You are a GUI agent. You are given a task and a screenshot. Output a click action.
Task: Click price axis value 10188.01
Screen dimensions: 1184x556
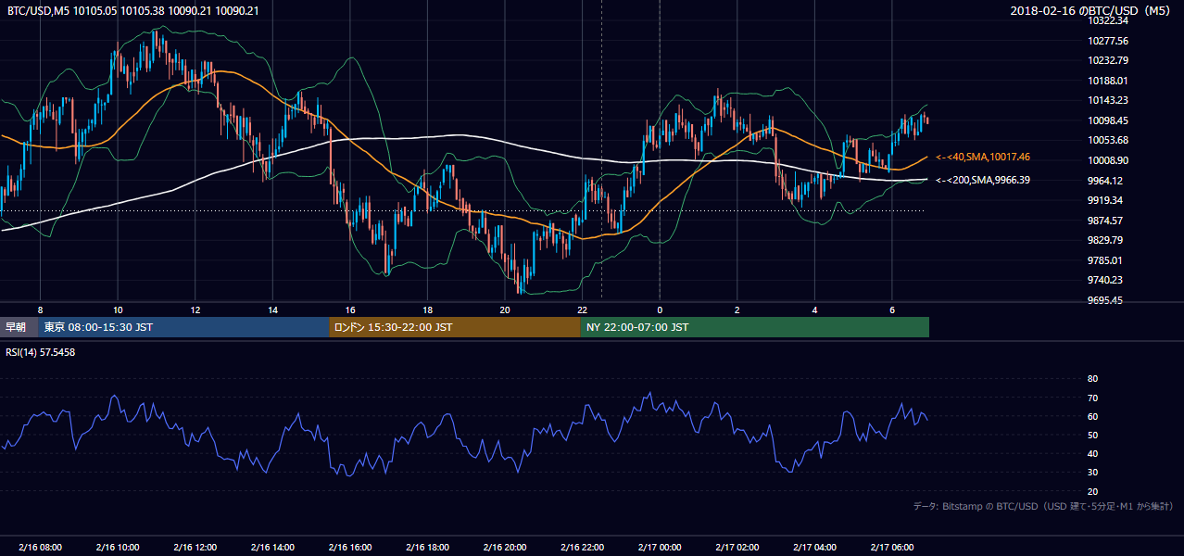click(x=1108, y=81)
